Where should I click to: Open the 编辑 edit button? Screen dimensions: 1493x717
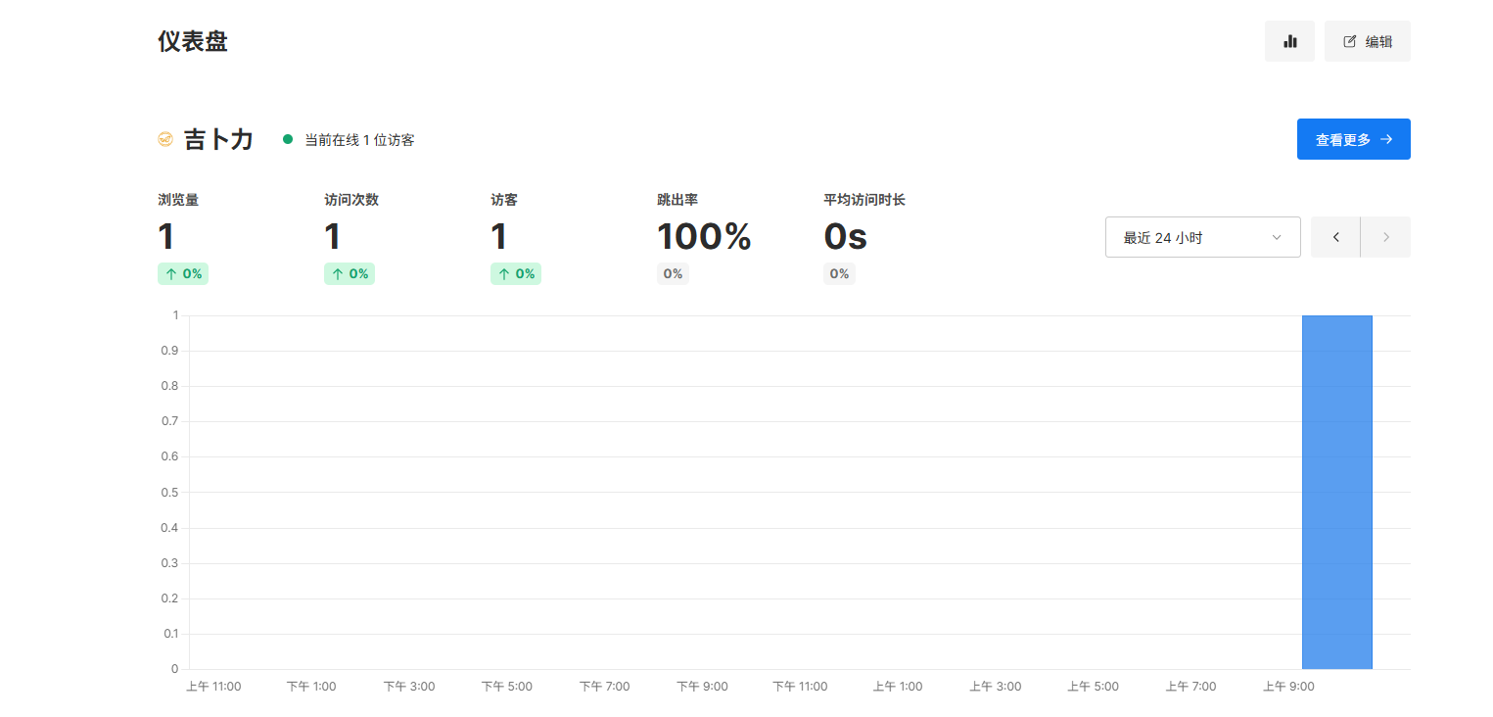point(1368,41)
